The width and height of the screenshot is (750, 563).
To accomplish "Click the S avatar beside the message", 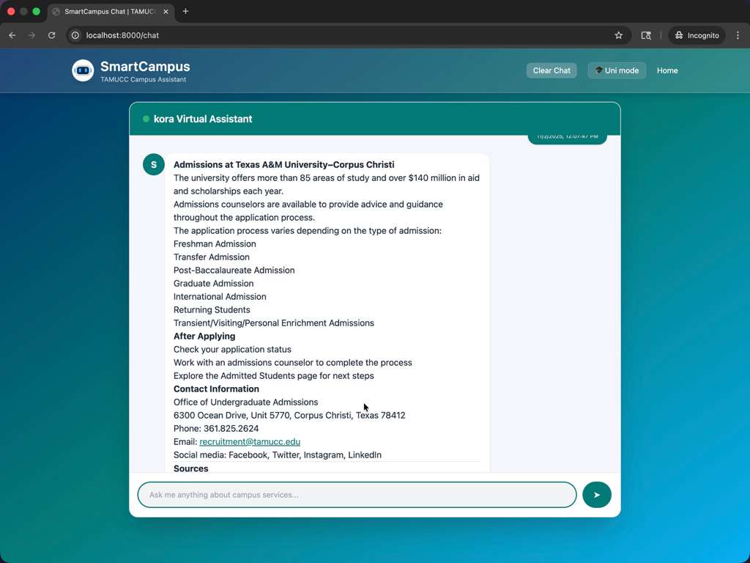I will click(x=154, y=165).
